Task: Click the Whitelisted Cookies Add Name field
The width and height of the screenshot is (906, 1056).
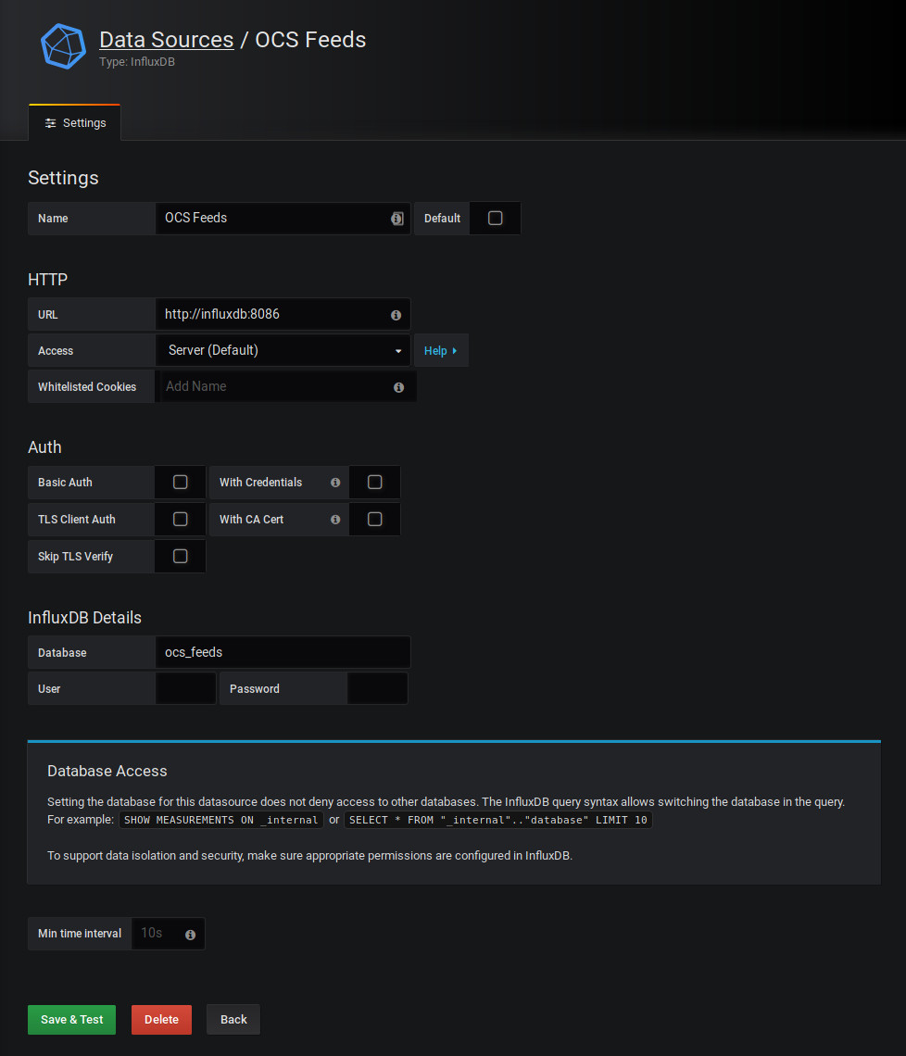Action: point(285,386)
